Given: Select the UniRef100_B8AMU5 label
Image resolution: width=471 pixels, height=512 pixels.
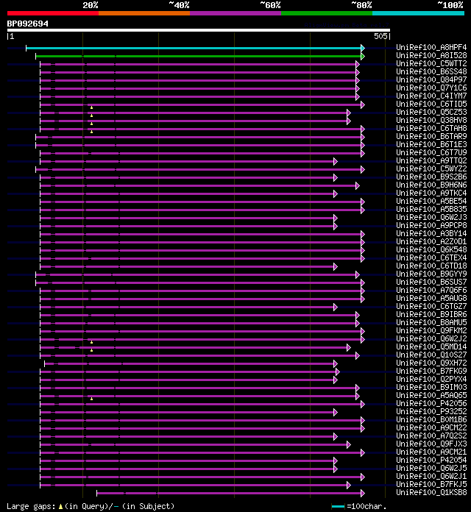Looking at the screenshot, I should pos(431,323).
